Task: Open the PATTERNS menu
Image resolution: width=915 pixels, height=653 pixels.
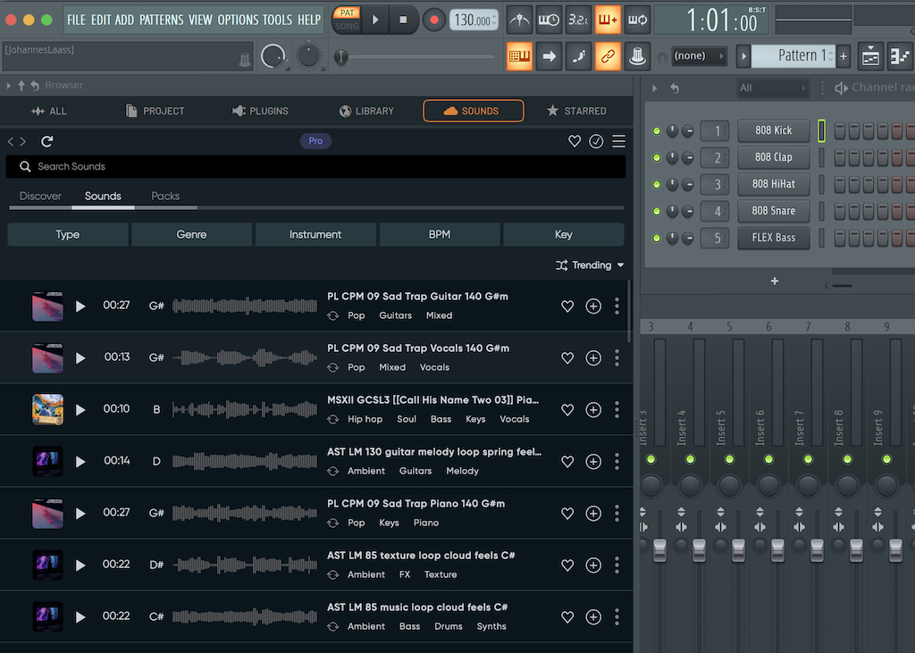Action: [x=161, y=20]
